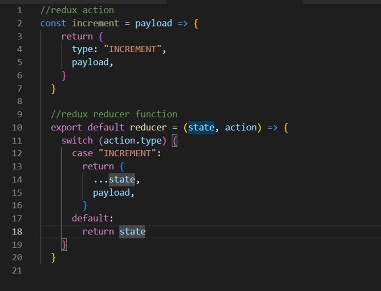Click the highlighted "state" on line 18
This screenshot has height=291, width=381.
133,231
